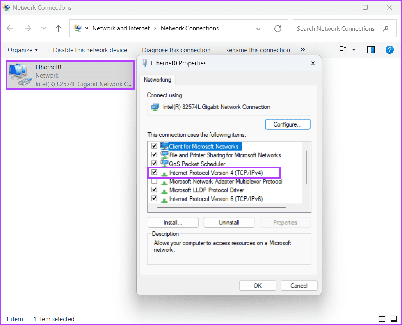Maximize the Network Connections window
This screenshot has height=325, width=402.
[x=365, y=7]
